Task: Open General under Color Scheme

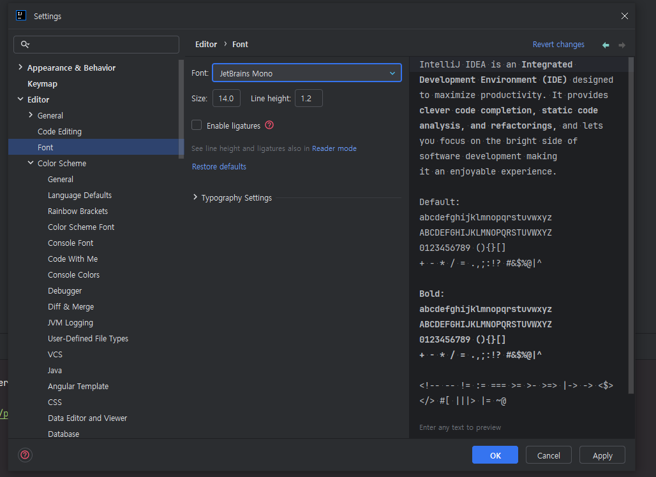Action: pos(60,179)
